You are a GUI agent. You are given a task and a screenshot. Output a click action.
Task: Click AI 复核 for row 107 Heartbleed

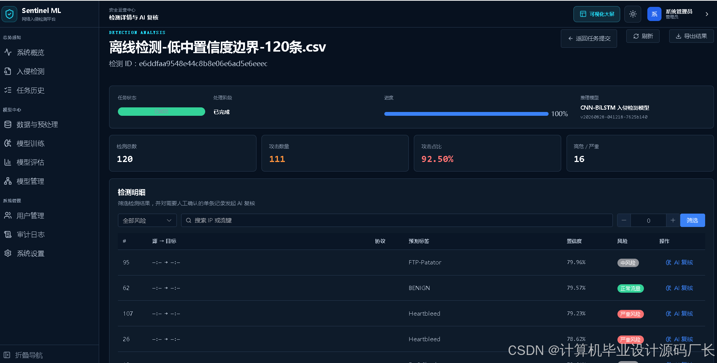pyautogui.click(x=679, y=314)
